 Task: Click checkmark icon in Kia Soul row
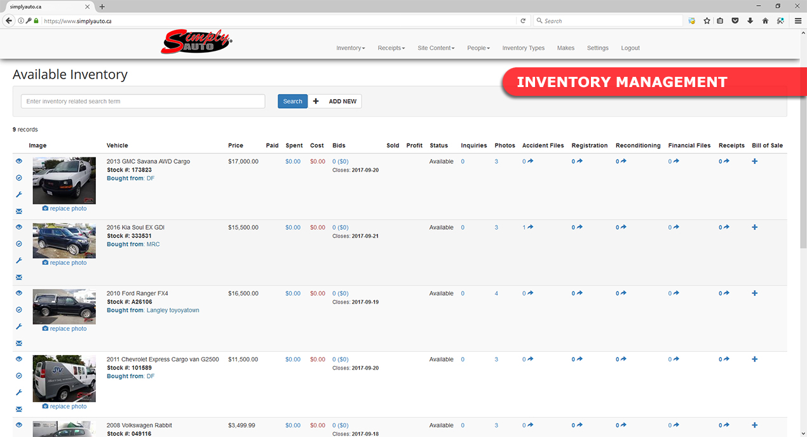[19, 244]
